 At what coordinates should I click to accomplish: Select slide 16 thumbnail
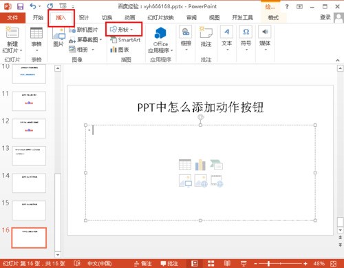(x=29, y=238)
